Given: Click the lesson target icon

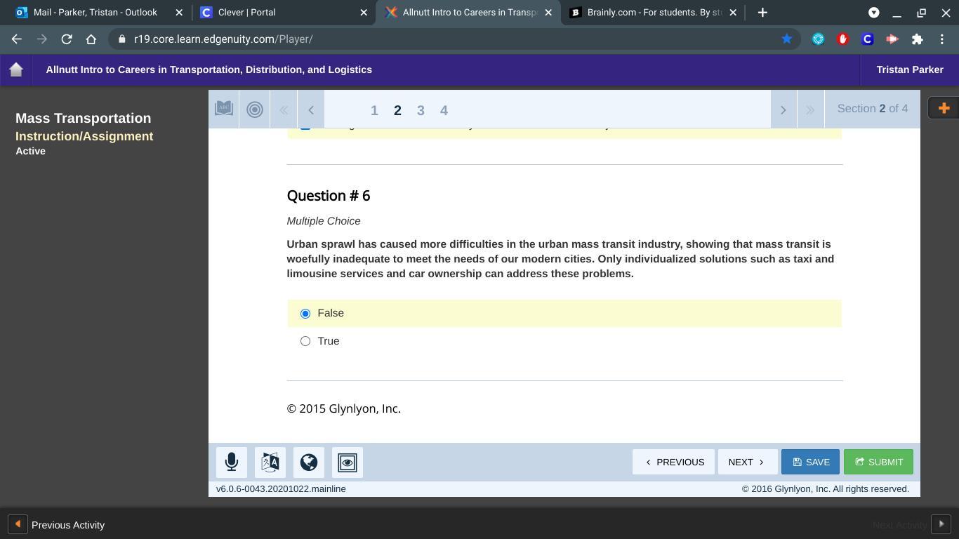Looking at the screenshot, I should click(255, 109).
